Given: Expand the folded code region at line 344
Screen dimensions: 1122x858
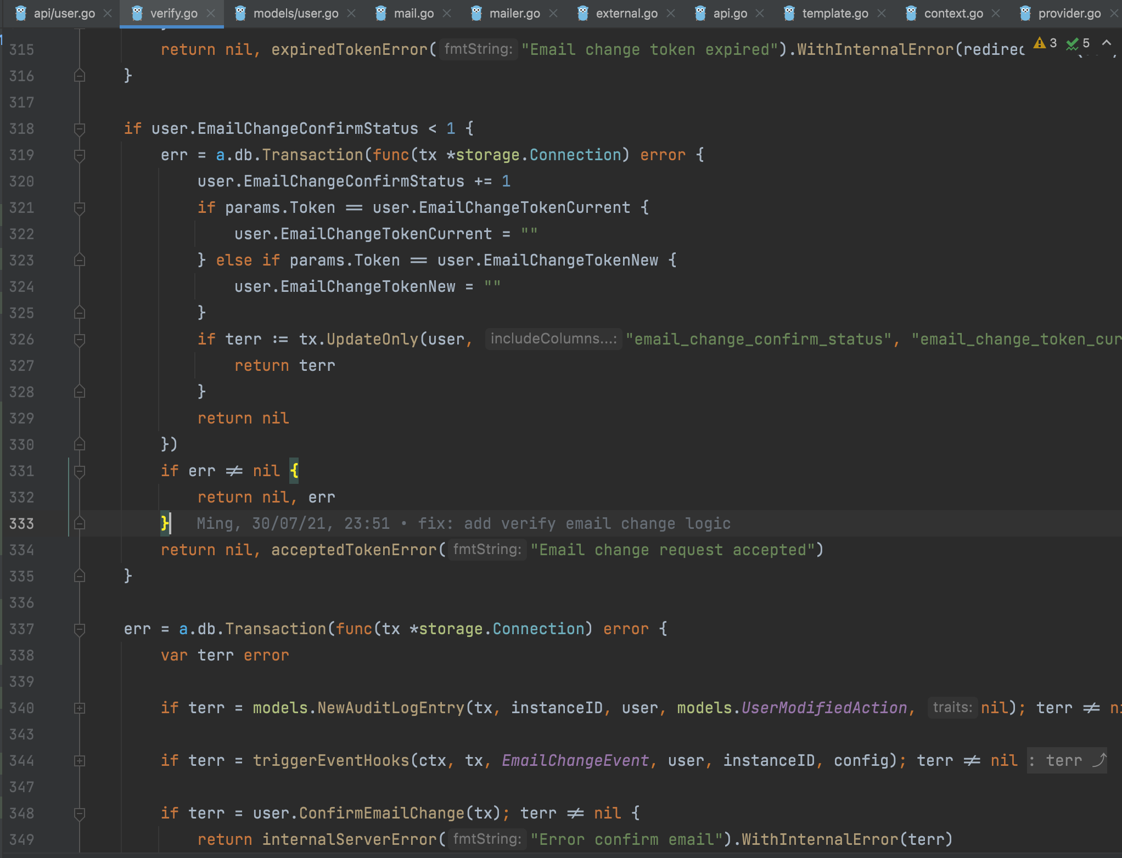Looking at the screenshot, I should [80, 761].
